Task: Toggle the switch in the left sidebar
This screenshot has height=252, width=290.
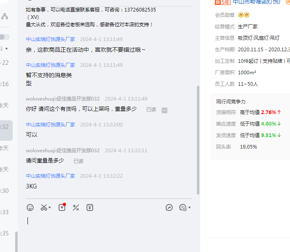Action: click(4, 37)
